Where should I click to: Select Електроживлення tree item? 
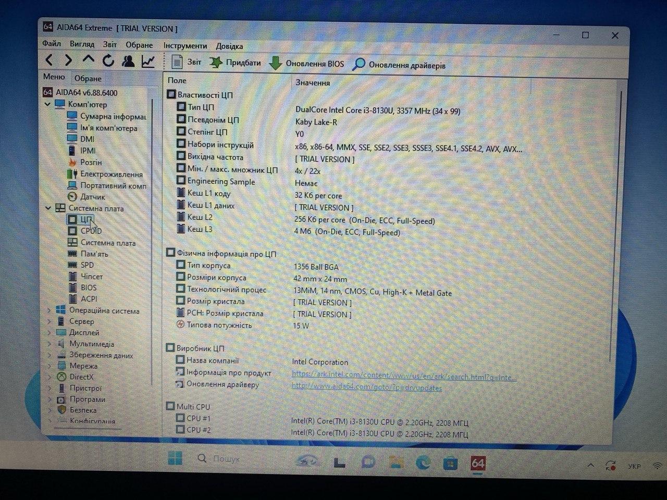point(105,174)
